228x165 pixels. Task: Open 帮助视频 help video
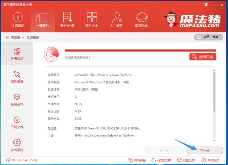[210, 160]
